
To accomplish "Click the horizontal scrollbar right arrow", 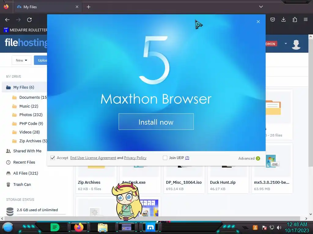I will tap(306, 218).
